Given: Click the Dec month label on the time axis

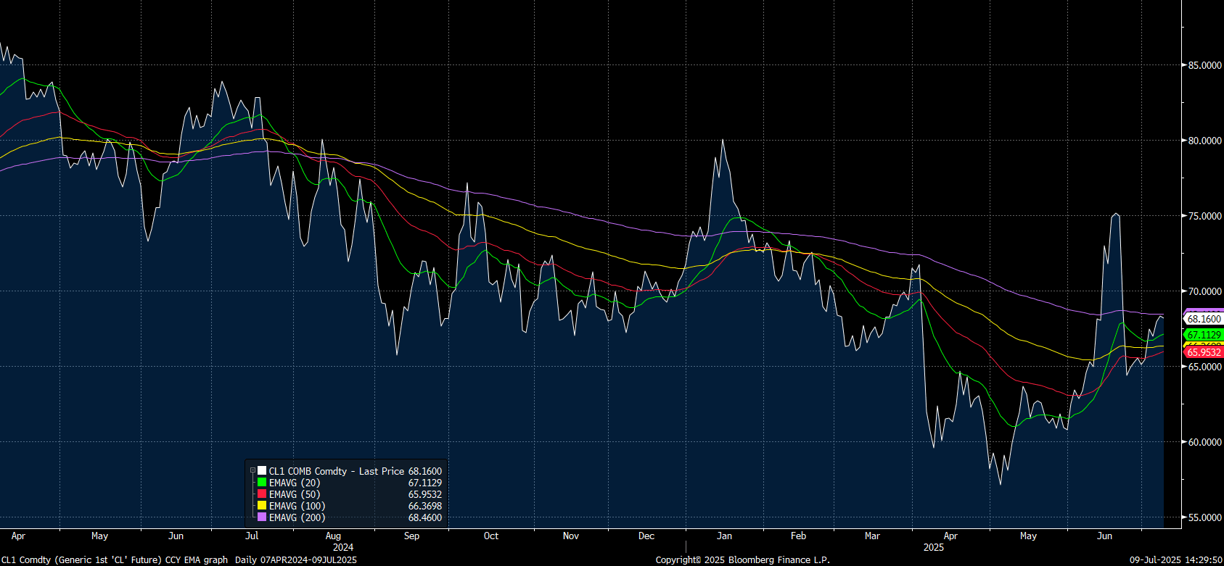Looking at the screenshot, I should point(646,536).
